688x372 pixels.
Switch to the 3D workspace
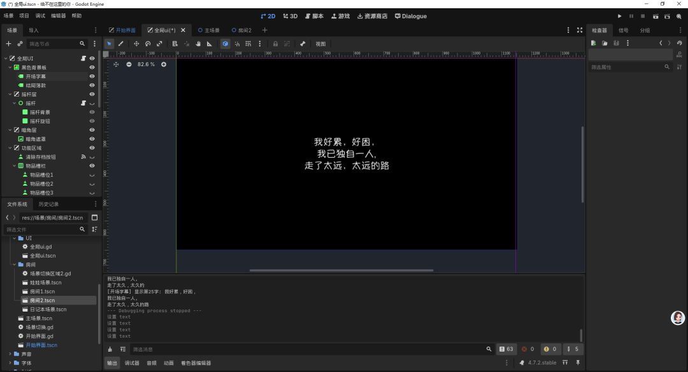click(290, 16)
